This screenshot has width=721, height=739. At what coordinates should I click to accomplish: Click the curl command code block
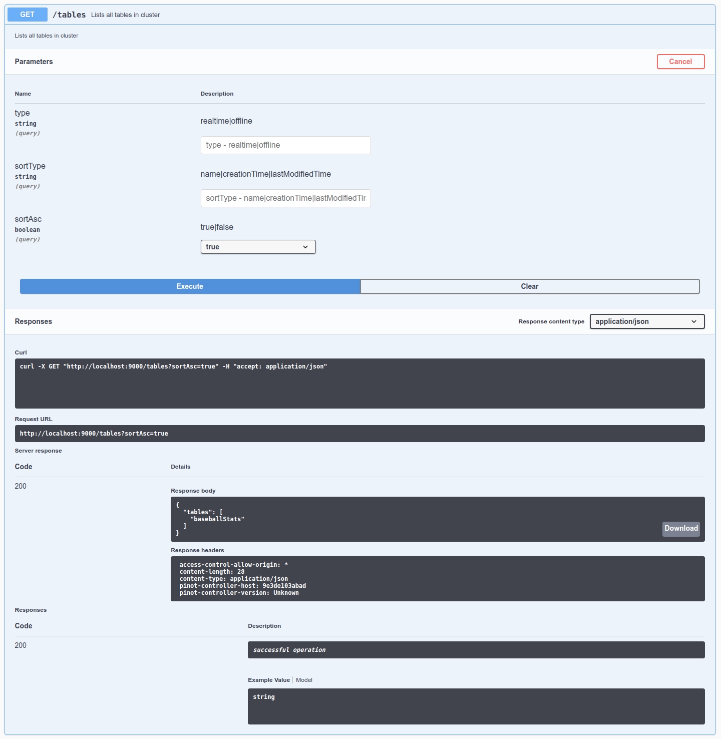coord(359,384)
